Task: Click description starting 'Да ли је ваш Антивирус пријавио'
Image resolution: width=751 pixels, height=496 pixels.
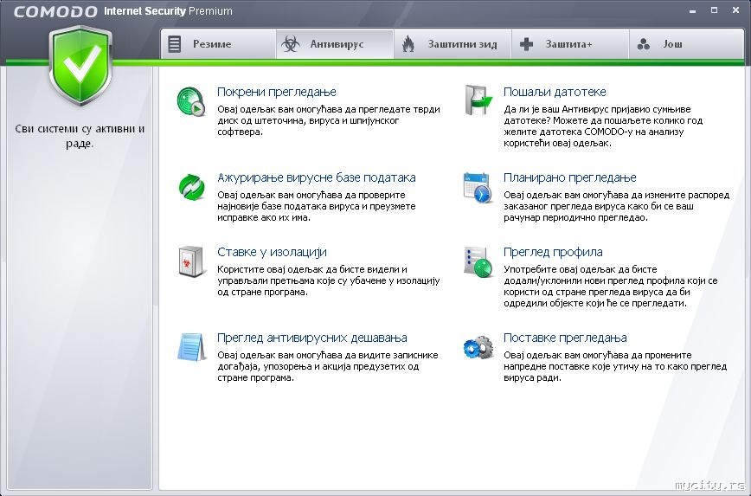Action: tap(602, 126)
